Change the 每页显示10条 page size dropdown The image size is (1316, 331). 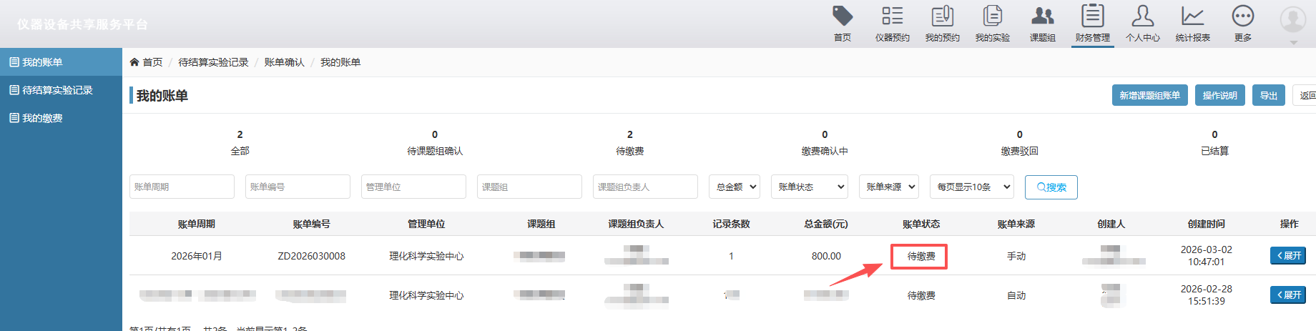[972, 187]
